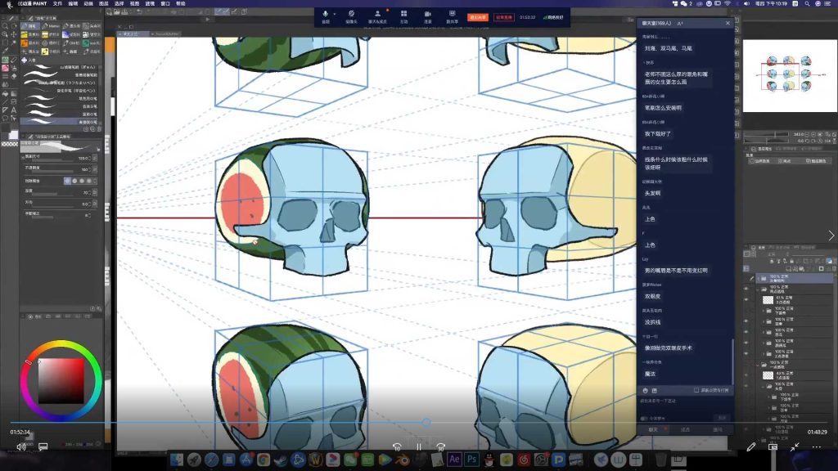Image resolution: width=838 pixels, height=471 pixels.
Task: Click the volume speaker icon in player
Action: [21, 447]
